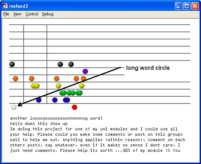
Task: Open the Debug menu
Action: point(48,14)
